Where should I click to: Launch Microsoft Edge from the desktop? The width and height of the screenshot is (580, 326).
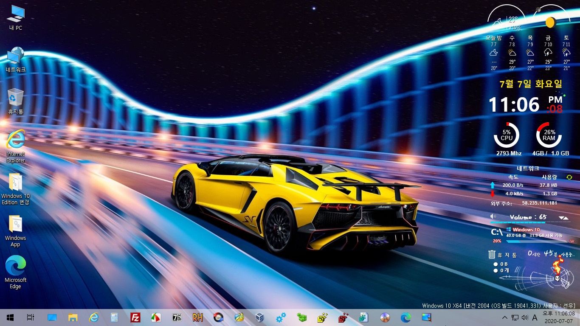(x=16, y=272)
